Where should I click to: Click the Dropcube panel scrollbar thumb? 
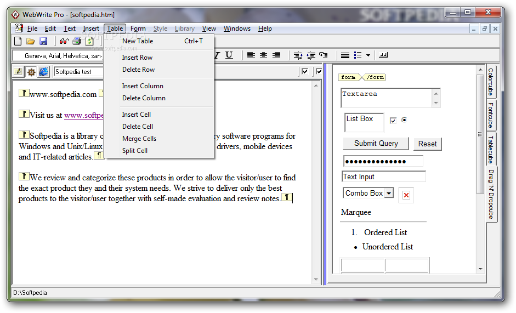[x=480, y=134]
